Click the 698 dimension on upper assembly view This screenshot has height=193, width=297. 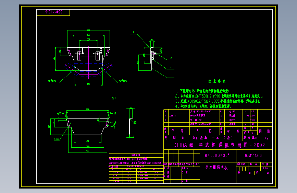coord(88,30)
